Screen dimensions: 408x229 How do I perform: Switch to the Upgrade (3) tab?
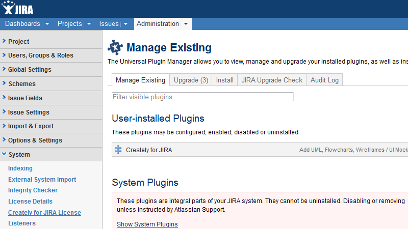(x=191, y=80)
